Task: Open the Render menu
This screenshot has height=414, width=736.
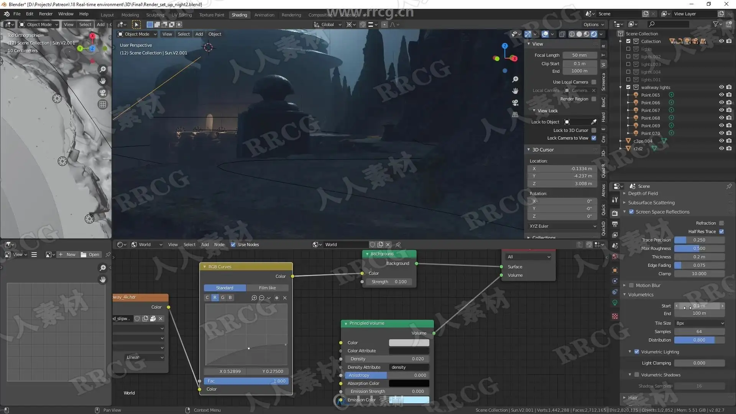Action: click(46, 14)
